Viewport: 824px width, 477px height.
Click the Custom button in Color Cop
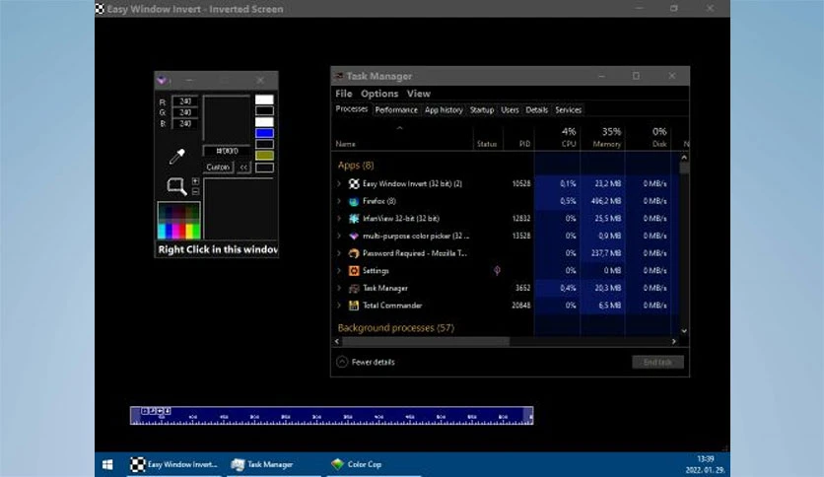218,168
